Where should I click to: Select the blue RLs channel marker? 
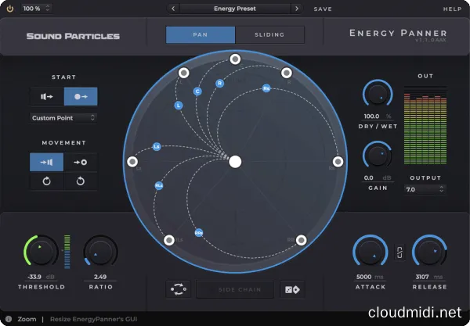[159, 186]
